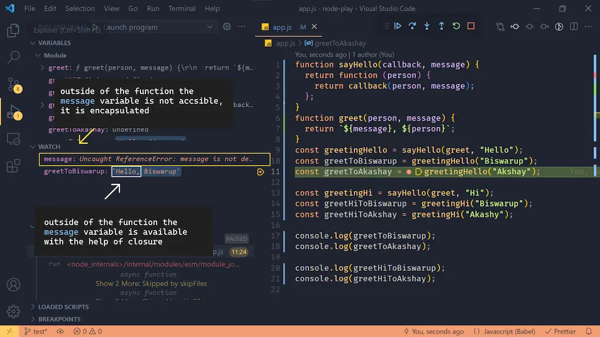
Task: Open Remote Explorer icon in activity bar
Action: point(13,139)
